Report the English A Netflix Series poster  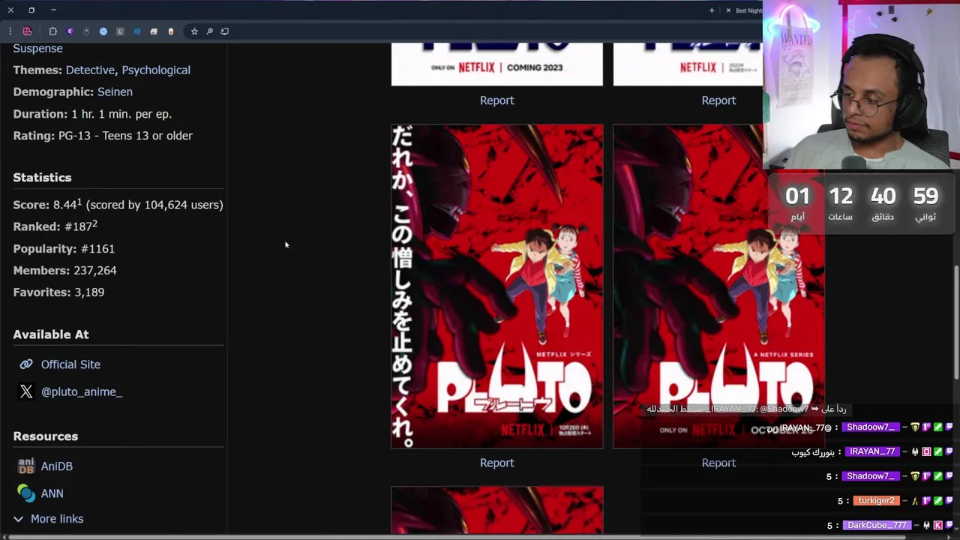(718, 463)
